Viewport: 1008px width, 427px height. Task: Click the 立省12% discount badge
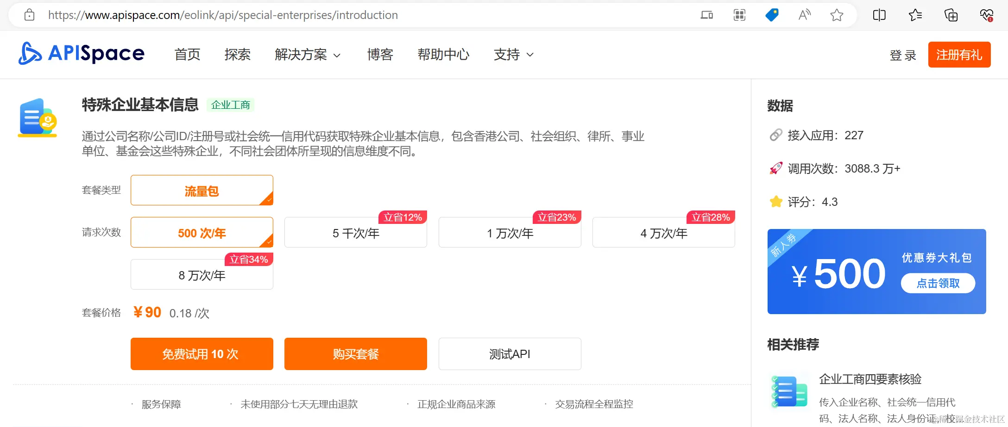pos(403,217)
